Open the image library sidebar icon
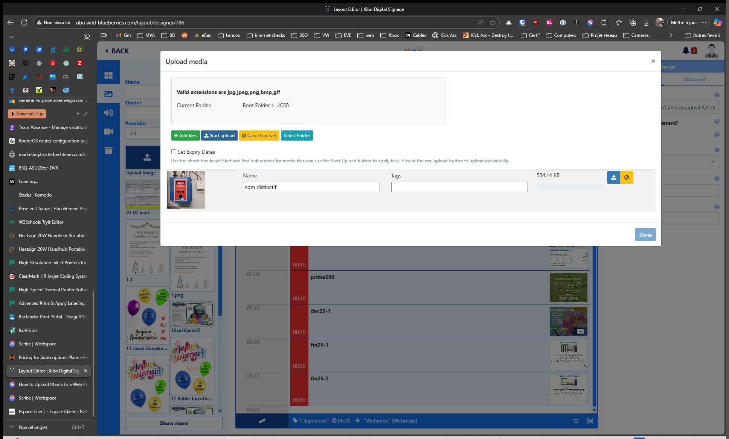The width and height of the screenshot is (729, 439). [x=108, y=94]
